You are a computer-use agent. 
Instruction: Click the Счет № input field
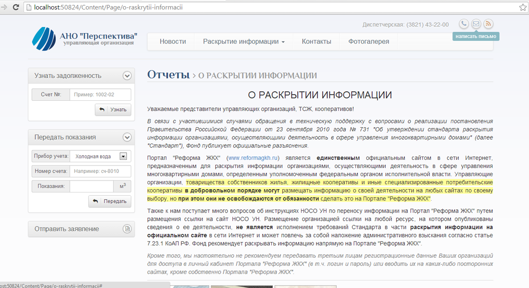click(x=100, y=95)
